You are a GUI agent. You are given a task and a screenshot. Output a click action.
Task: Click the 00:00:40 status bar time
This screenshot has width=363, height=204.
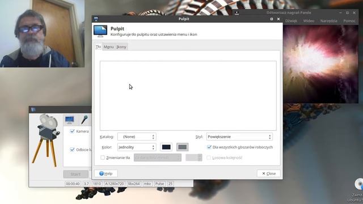73,184
